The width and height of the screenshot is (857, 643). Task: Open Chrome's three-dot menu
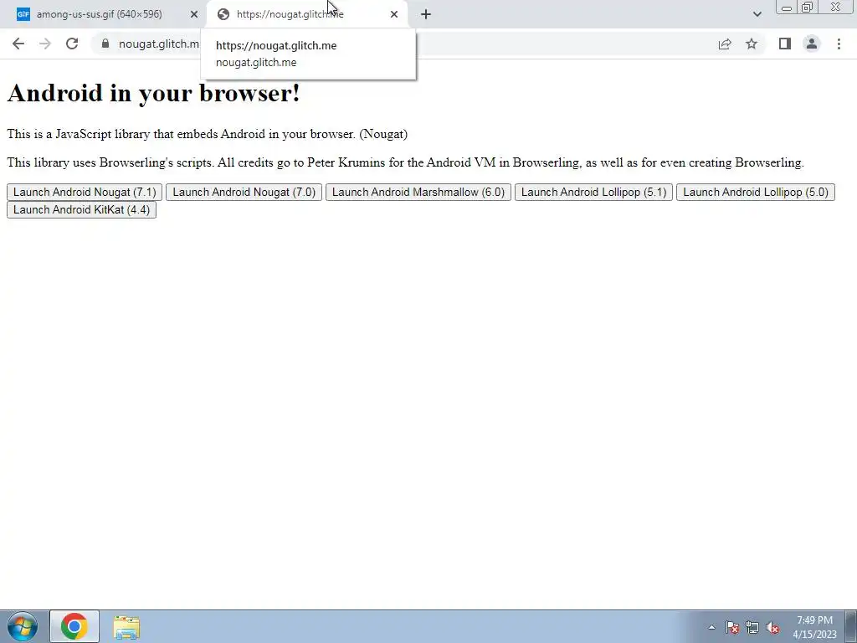839,44
